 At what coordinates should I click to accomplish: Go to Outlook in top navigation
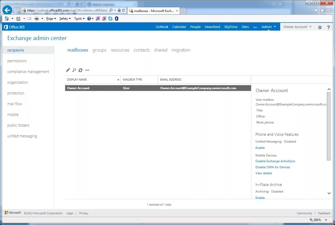click(x=162, y=27)
